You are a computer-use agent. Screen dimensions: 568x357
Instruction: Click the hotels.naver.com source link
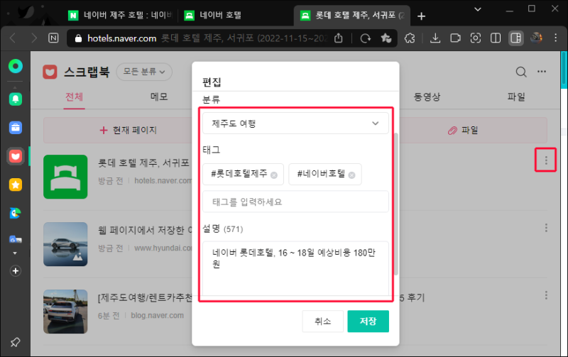[163, 181]
